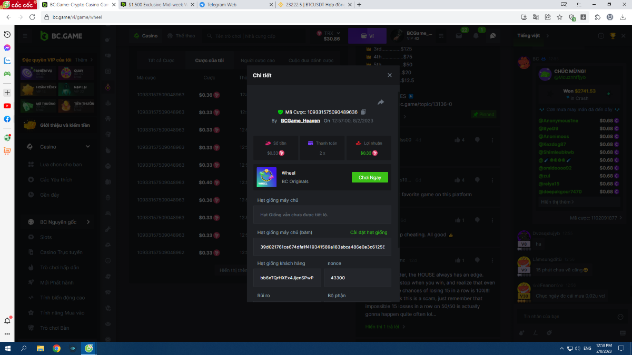Close the Chi tiết dialog
Image resolution: width=632 pixels, height=355 pixels.
coord(390,75)
